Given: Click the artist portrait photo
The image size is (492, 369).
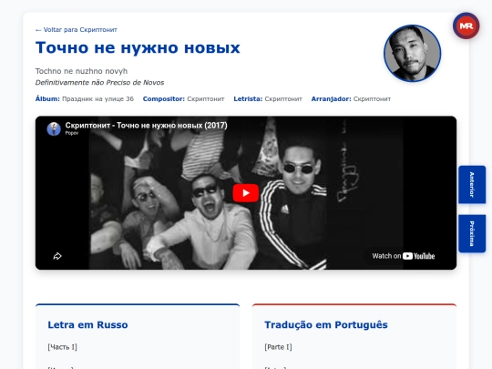Looking at the screenshot, I should [413, 54].
